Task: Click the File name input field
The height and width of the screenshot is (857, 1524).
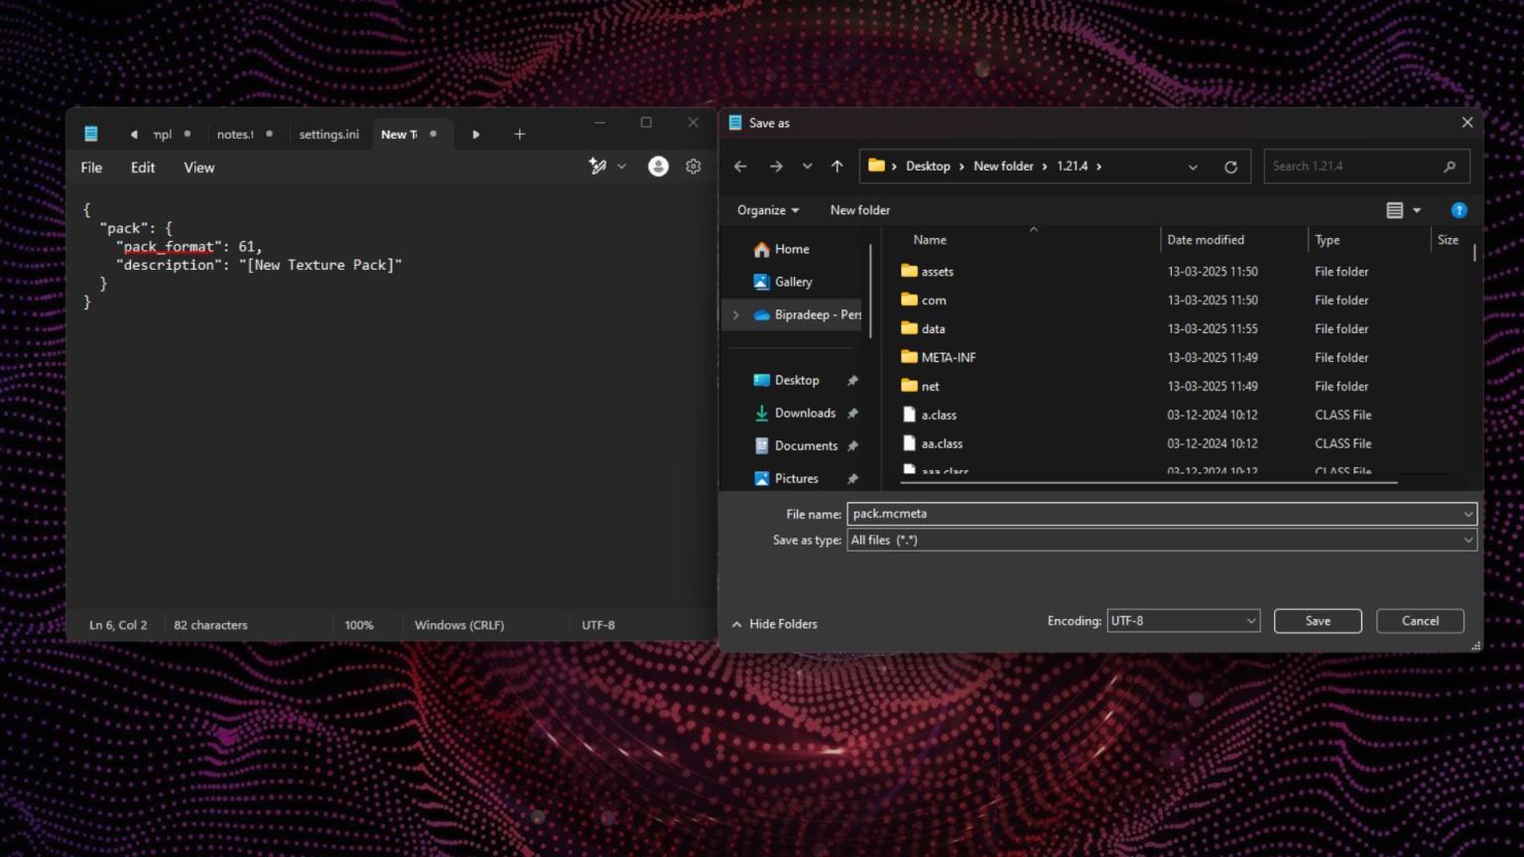Action: tap(1151, 514)
